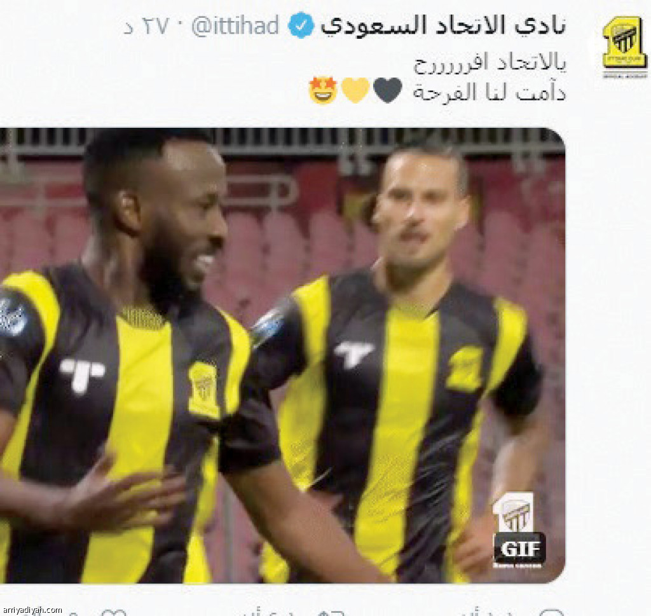The height and width of the screenshot is (616, 651).
Task: Click the partially visible retweet icon
Action: pyautogui.click(x=332, y=612)
